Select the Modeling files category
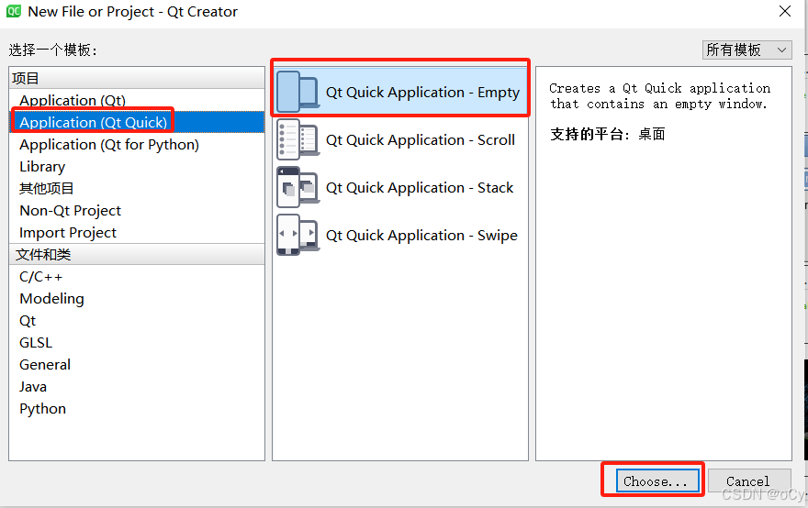Viewport: 808px width, 508px height. tap(137, 299)
